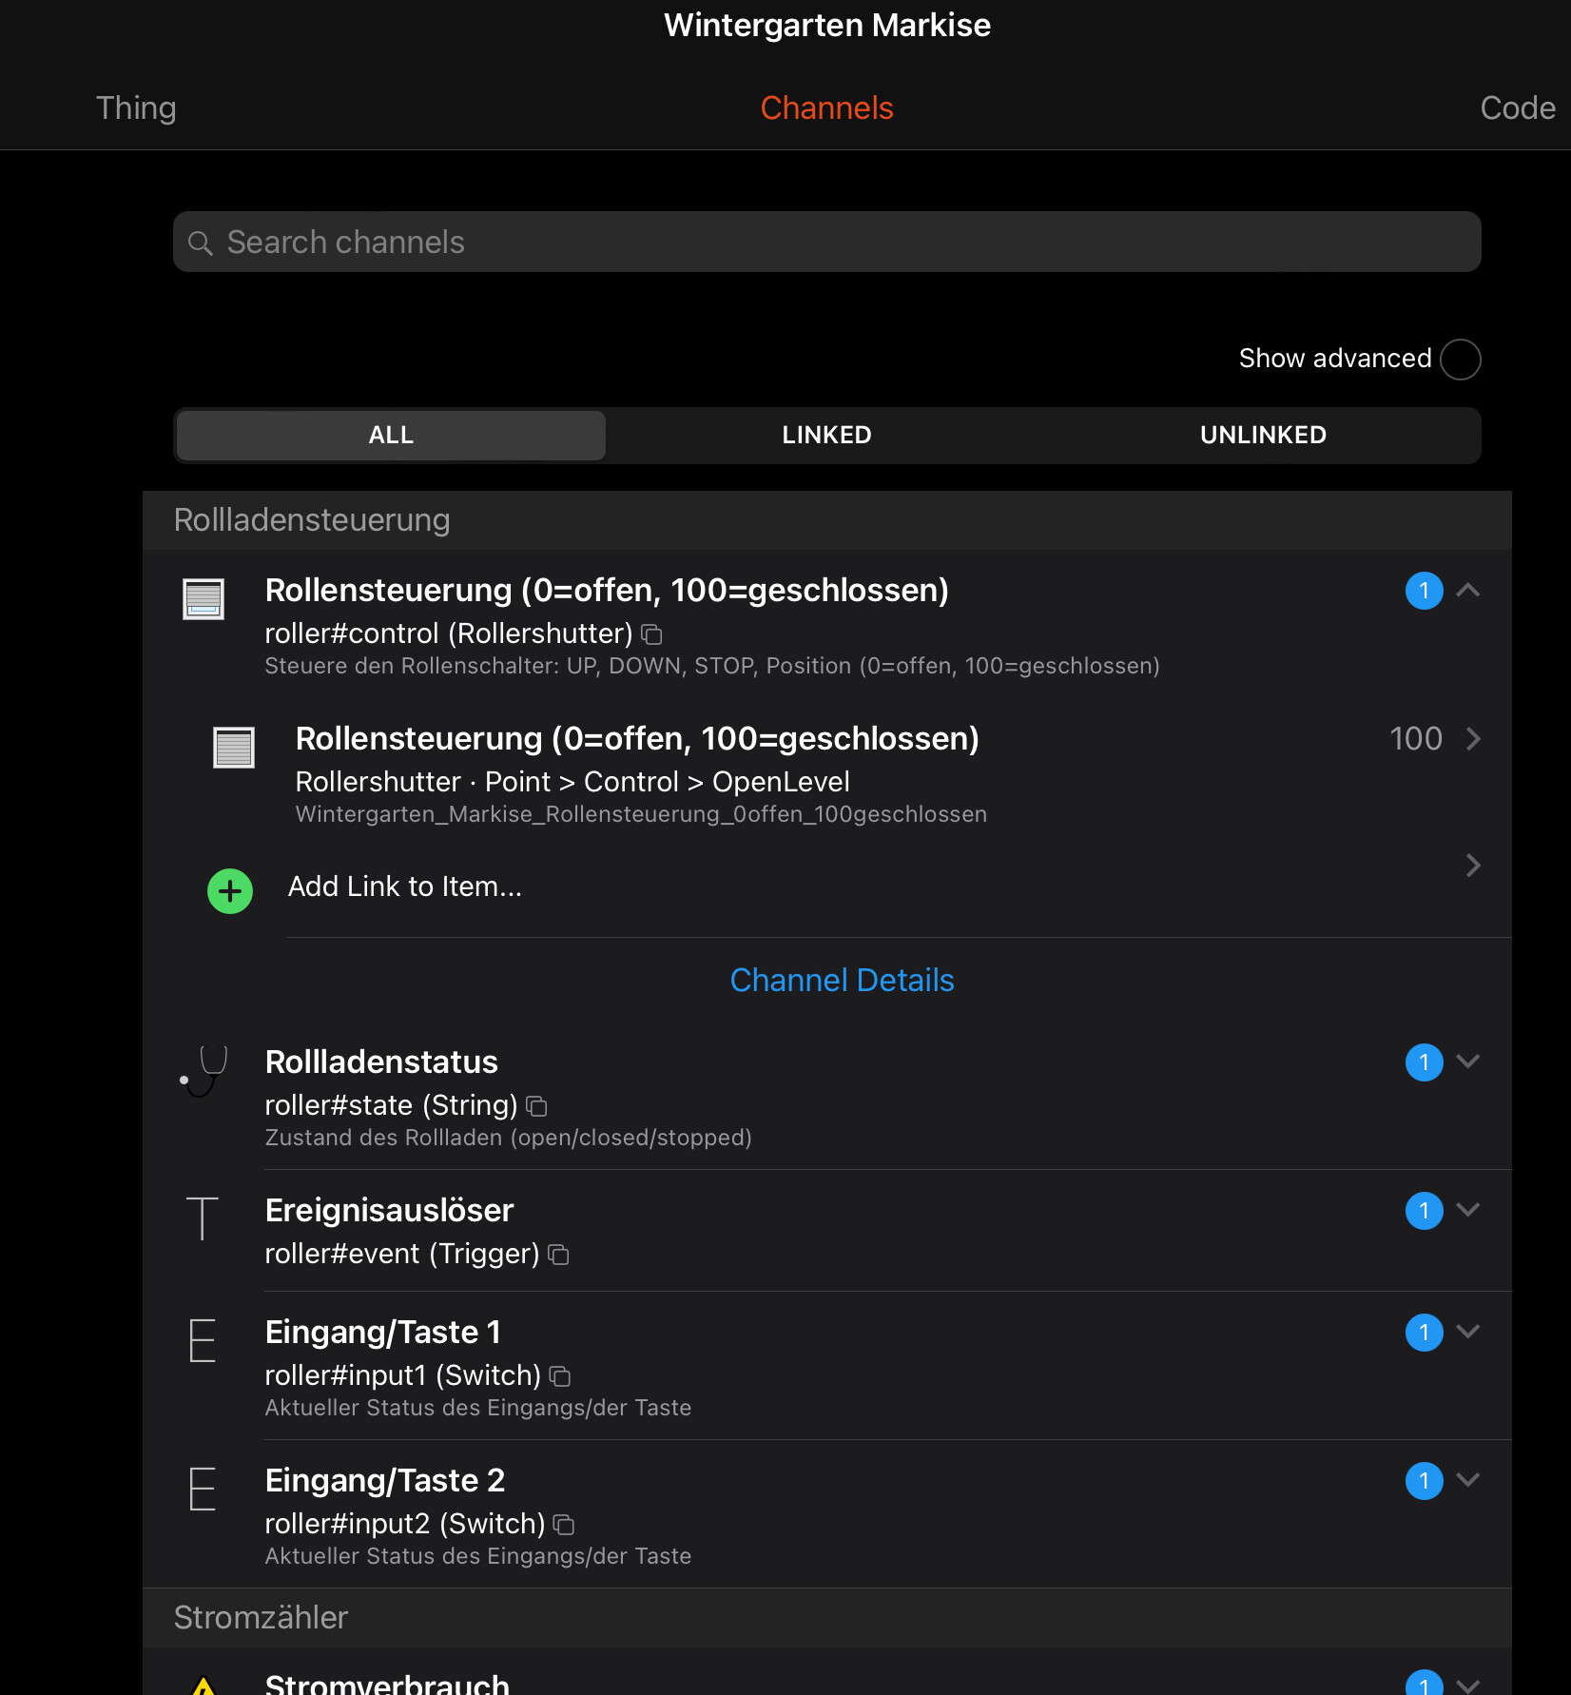
Task: Copy the roller#input2 channel ID
Action: (x=564, y=1525)
